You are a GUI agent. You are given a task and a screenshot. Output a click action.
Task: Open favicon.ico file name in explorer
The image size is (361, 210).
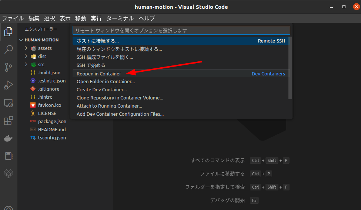[x=50, y=105]
